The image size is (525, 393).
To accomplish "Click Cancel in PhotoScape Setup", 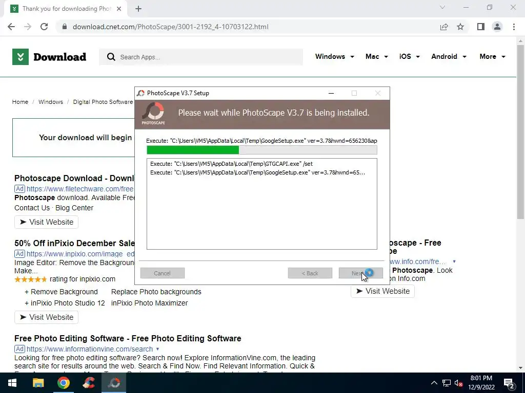I will 163,273.
